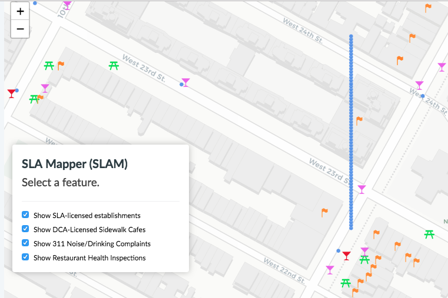Click blue dot left of West 23rd cocktail icon
The width and height of the screenshot is (448, 298).
click(x=181, y=85)
